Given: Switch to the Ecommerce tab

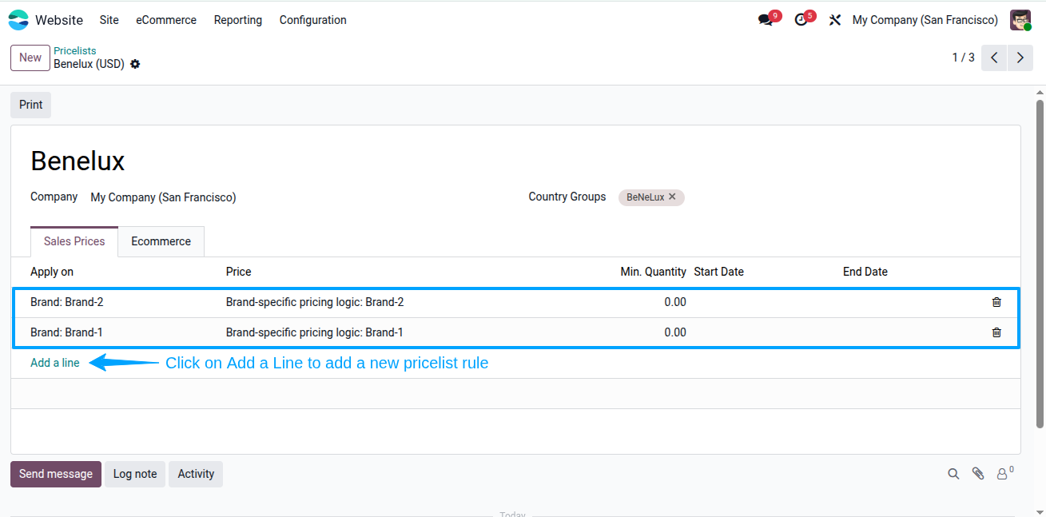Looking at the screenshot, I should pos(161,241).
